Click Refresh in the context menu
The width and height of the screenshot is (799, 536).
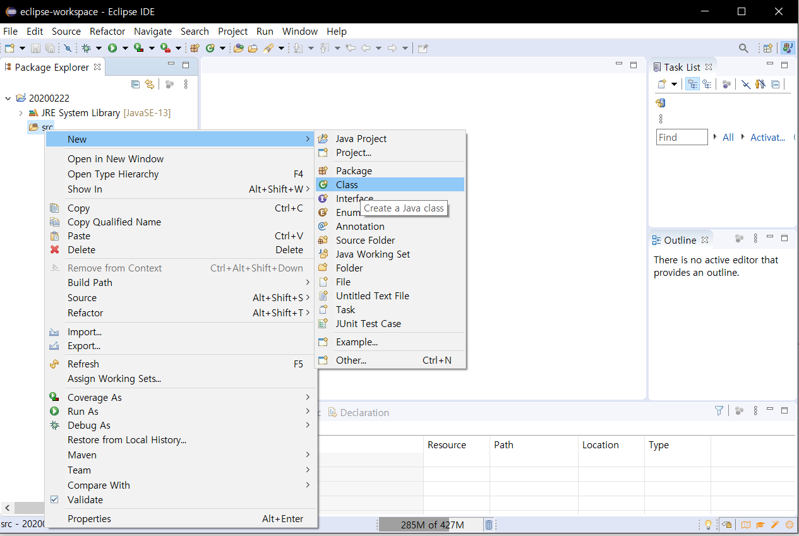[x=180, y=364]
